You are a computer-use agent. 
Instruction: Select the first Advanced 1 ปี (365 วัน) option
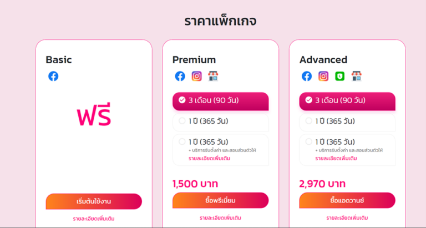tap(347, 121)
